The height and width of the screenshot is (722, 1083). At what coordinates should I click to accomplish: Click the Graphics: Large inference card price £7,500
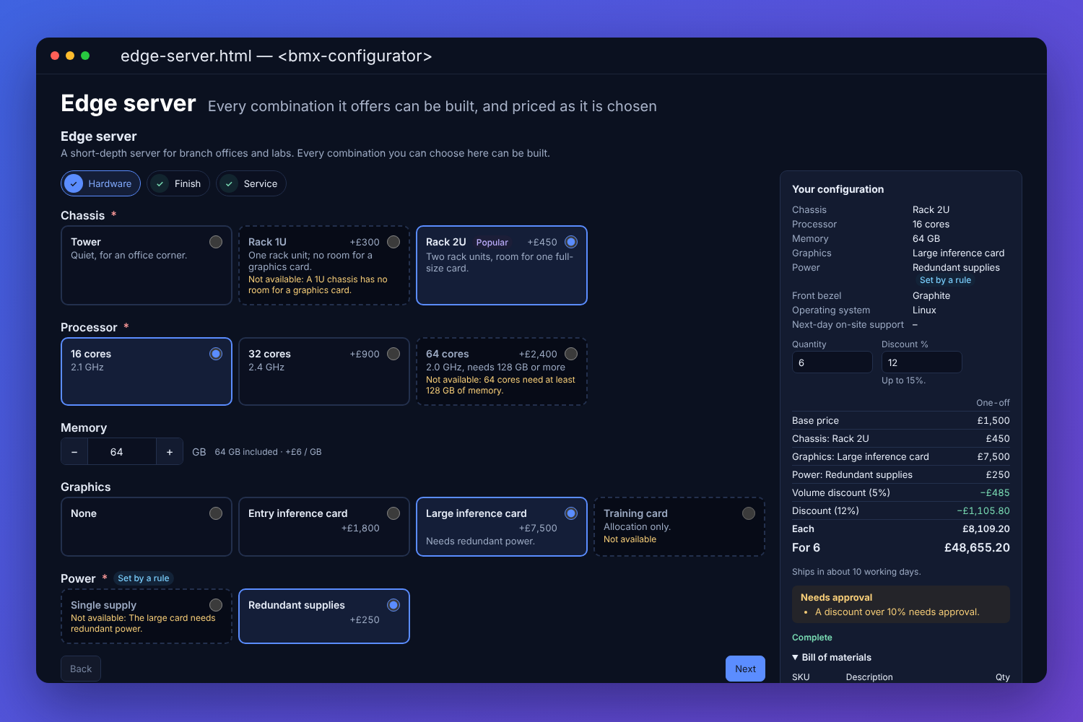pyautogui.click(x=993, y=456)
